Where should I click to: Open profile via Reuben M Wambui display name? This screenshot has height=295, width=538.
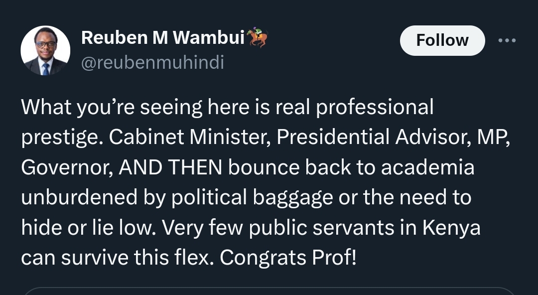[x=163, y=37]
